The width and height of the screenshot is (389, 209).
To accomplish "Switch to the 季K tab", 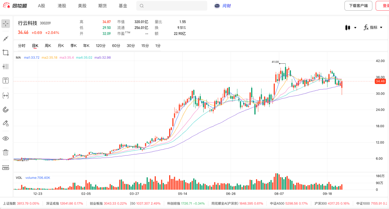I will pyautogui.click(x=74, y=46).
